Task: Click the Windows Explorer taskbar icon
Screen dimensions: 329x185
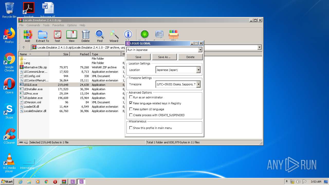Action: [29, 182]
